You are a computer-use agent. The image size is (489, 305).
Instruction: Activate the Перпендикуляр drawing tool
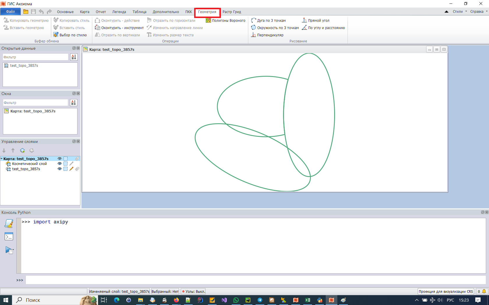point(267,35)
